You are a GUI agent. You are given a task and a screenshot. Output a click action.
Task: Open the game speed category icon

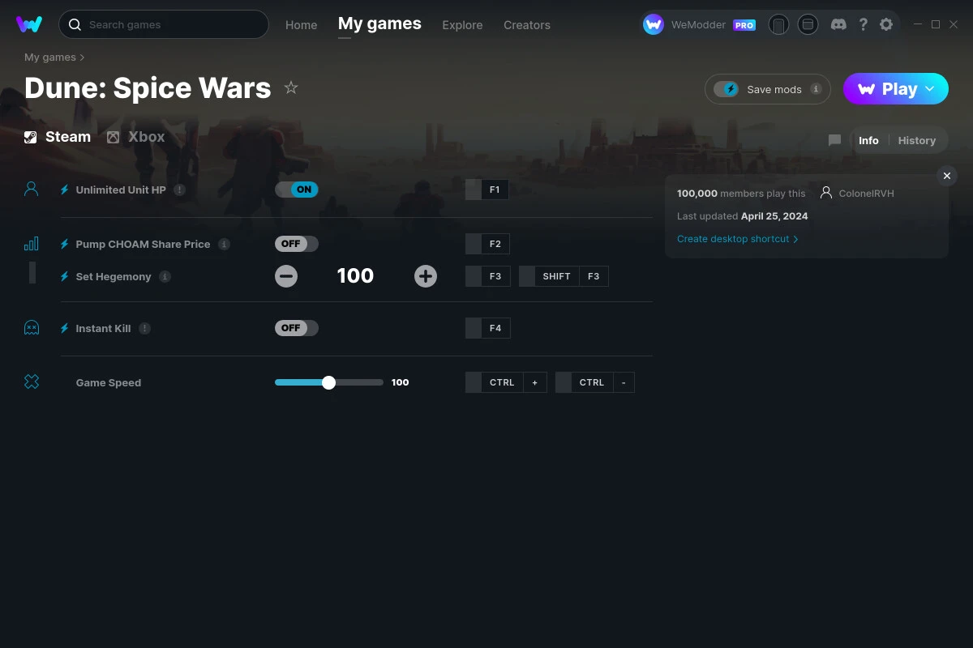pyautogui.click(x=31, y=382)
